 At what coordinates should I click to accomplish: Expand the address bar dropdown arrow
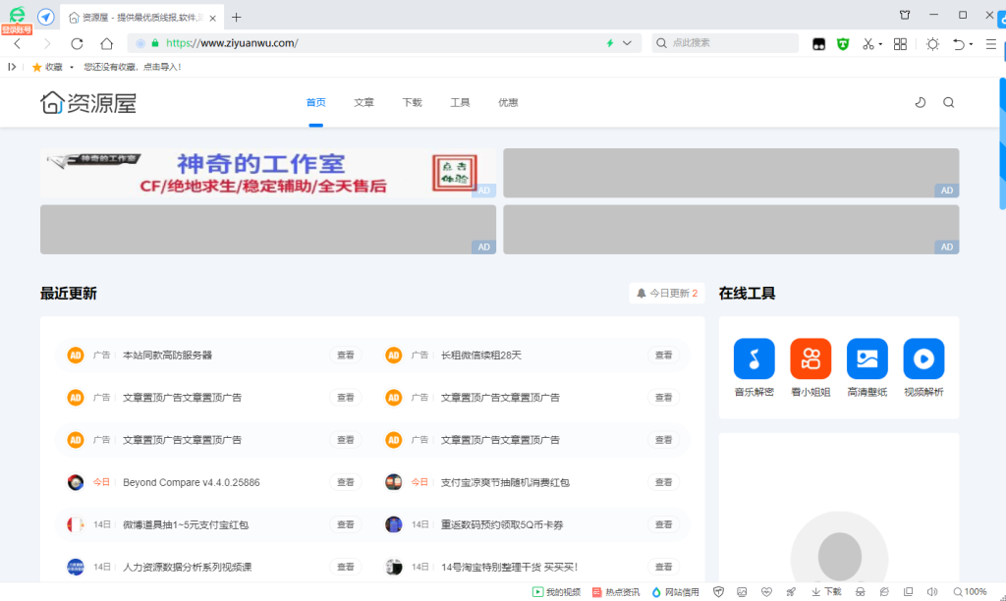click(x=628, y=43)
